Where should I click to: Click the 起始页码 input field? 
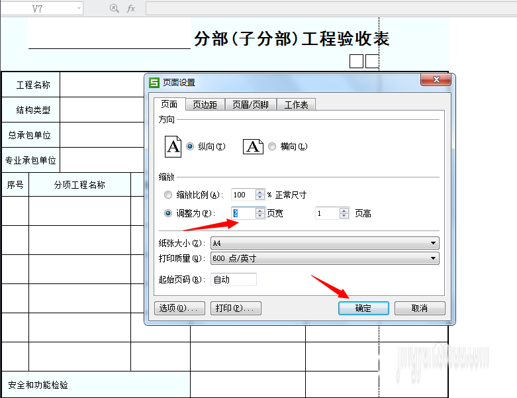click(233, 279)
